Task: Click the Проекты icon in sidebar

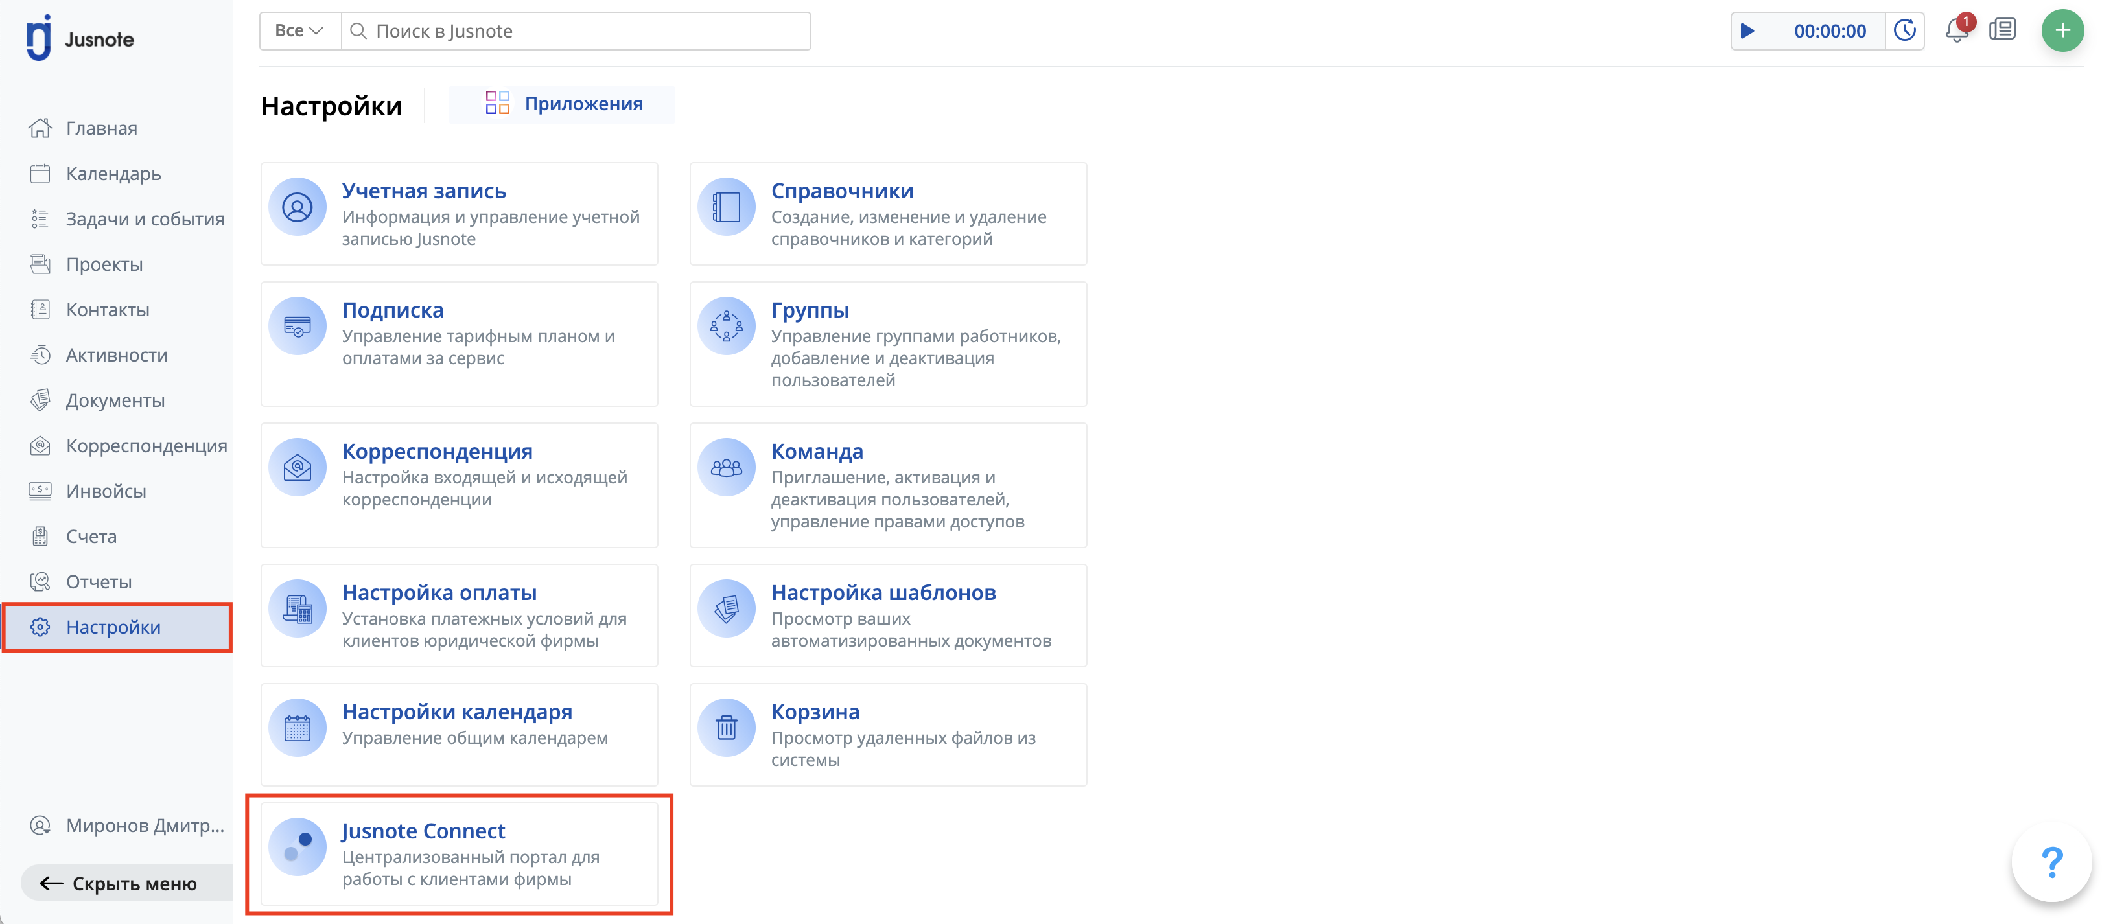Action: 40,264
